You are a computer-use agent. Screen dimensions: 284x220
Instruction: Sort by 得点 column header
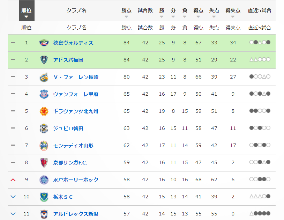click(198, 10)
